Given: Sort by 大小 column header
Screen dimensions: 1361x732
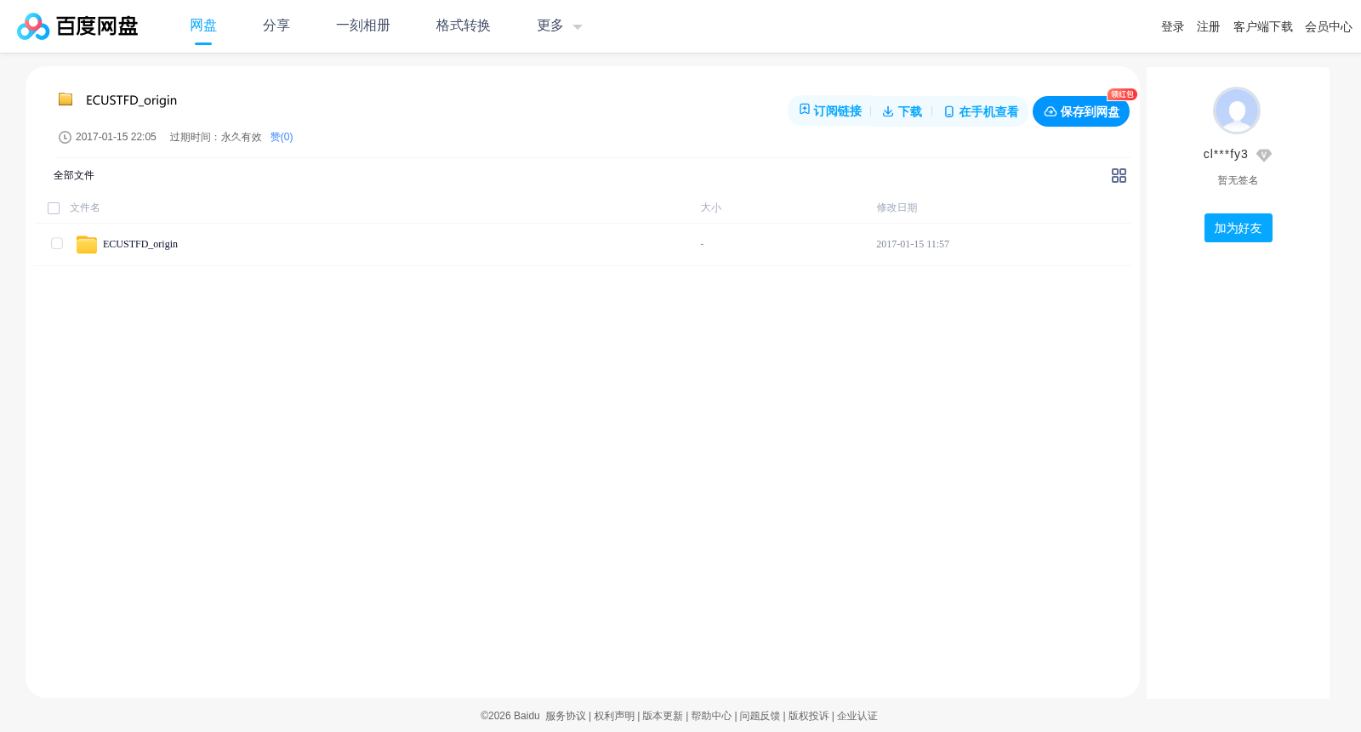Looking at the screenshot, I should tap(711, 207).
